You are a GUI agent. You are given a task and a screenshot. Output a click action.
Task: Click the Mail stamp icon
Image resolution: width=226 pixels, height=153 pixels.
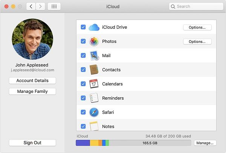pos(94,56)
